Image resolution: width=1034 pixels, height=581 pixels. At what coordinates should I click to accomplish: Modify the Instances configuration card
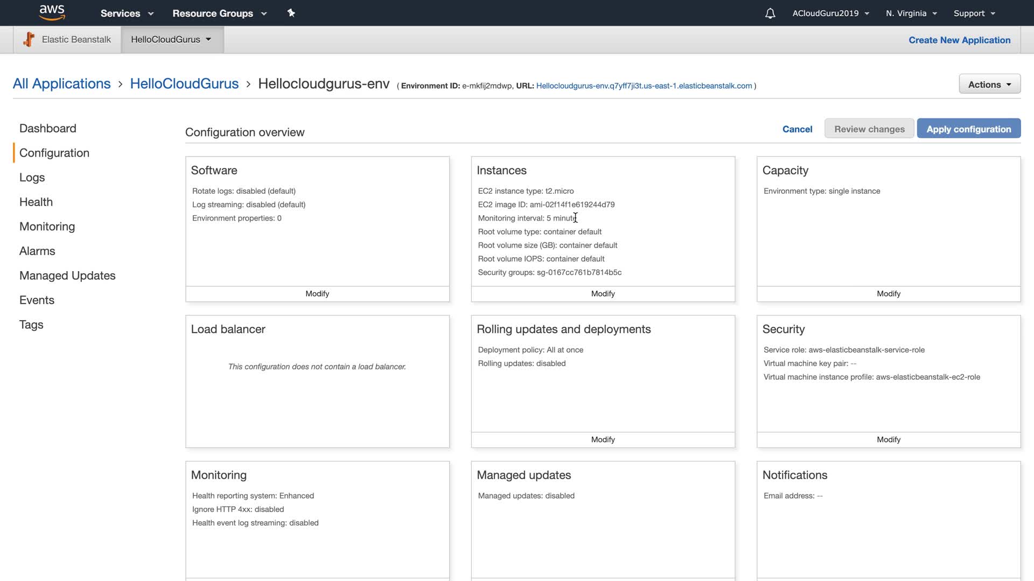click(603, 294)
